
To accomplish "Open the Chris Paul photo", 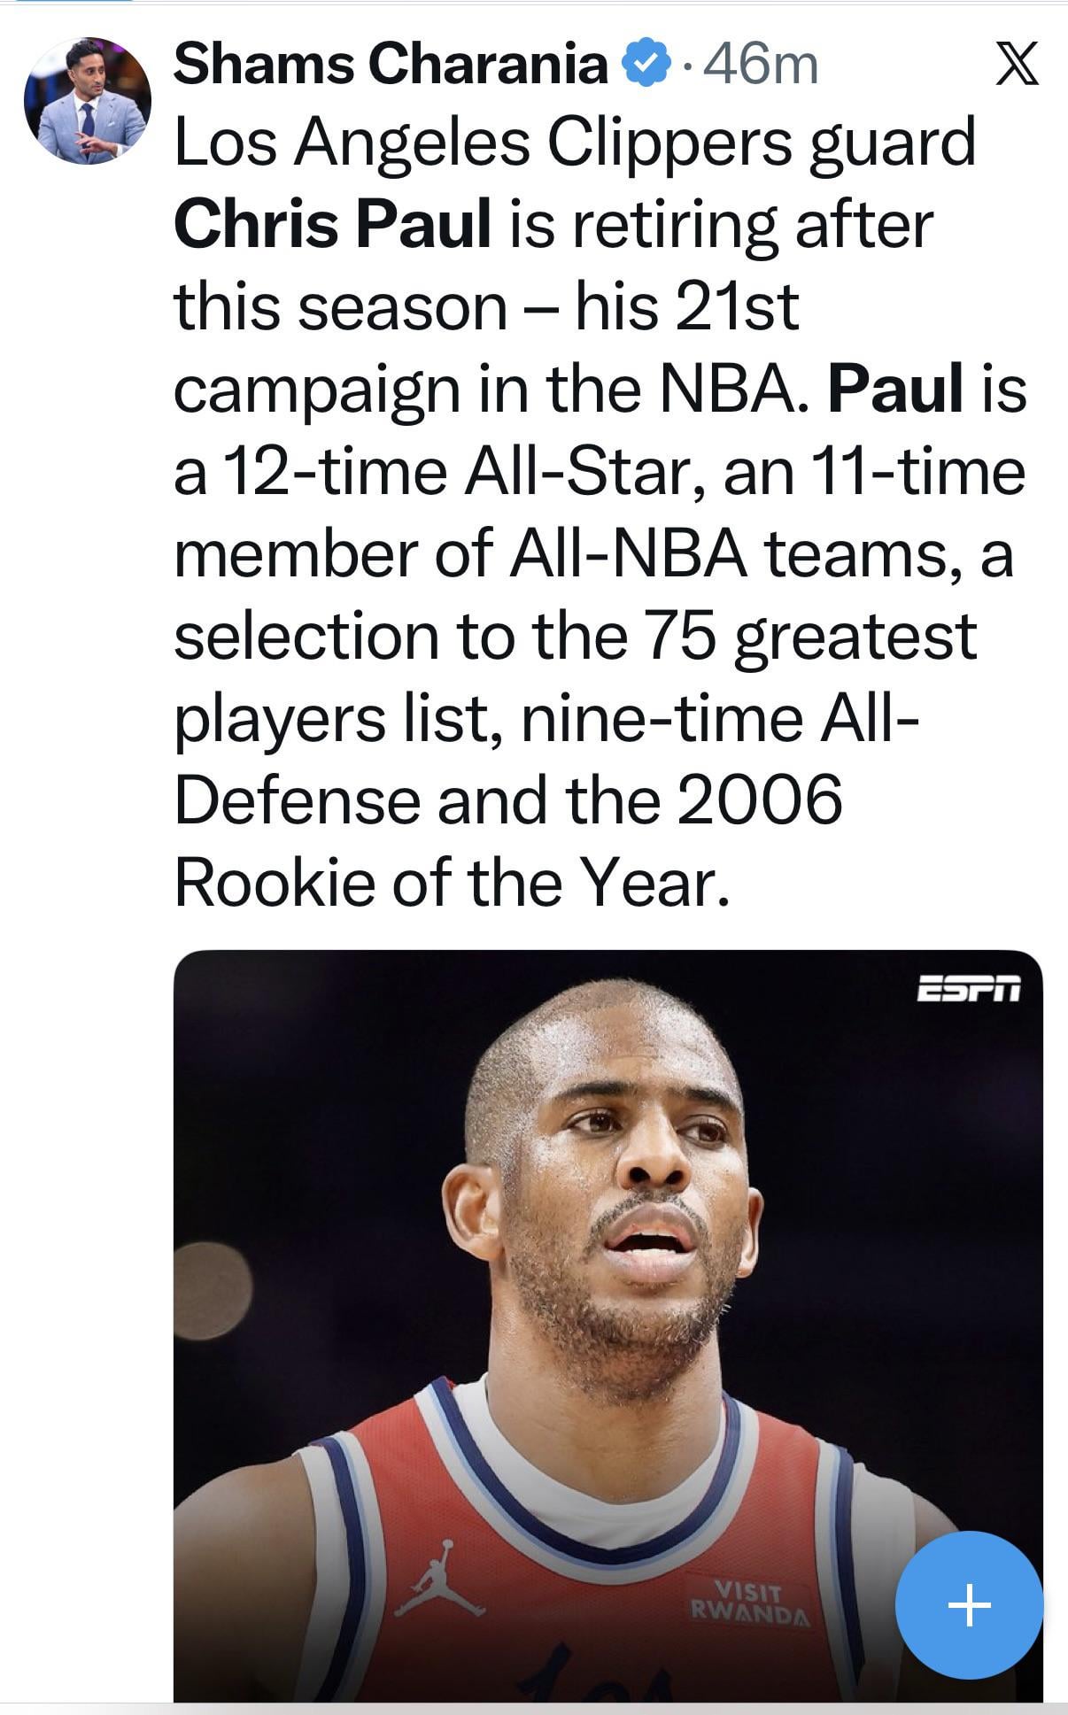I will (608, 1284).
